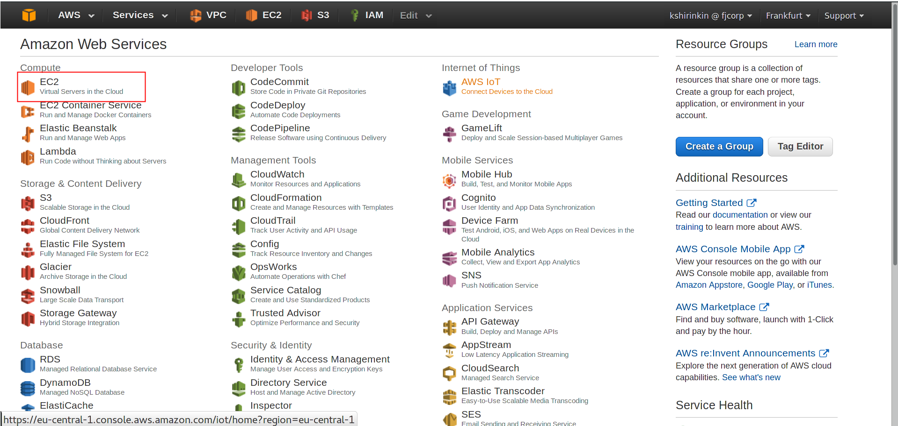Image resolution: width=898 pixels, height=426 pixels.
Task: Click the AWS cube logo icon
Action: click(x=29, y=15)
